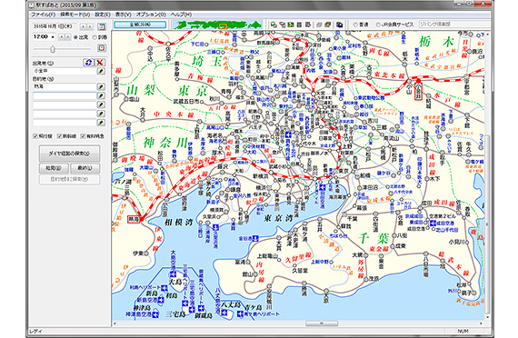Click the heliport icon at 利島ヘリポート
Screen dimensions: 518x338
164,288
